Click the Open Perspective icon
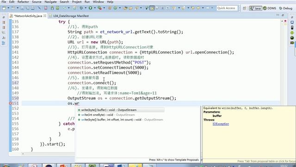Image resolution: width=296 pixels, height=167 pixels. coord(245,8)
